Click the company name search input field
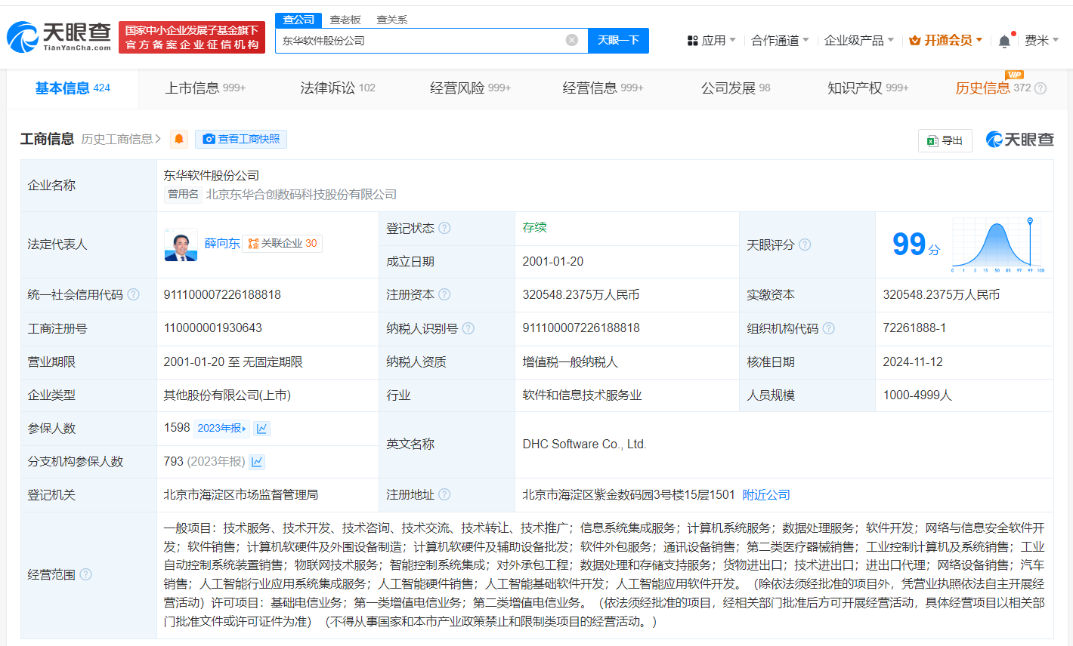The height and width of the screenshot is (646, 1073). [419, 41]
